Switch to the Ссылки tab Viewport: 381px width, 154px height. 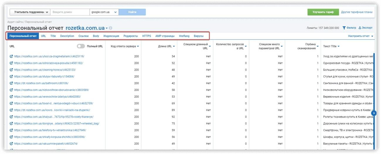coord(84,36)
